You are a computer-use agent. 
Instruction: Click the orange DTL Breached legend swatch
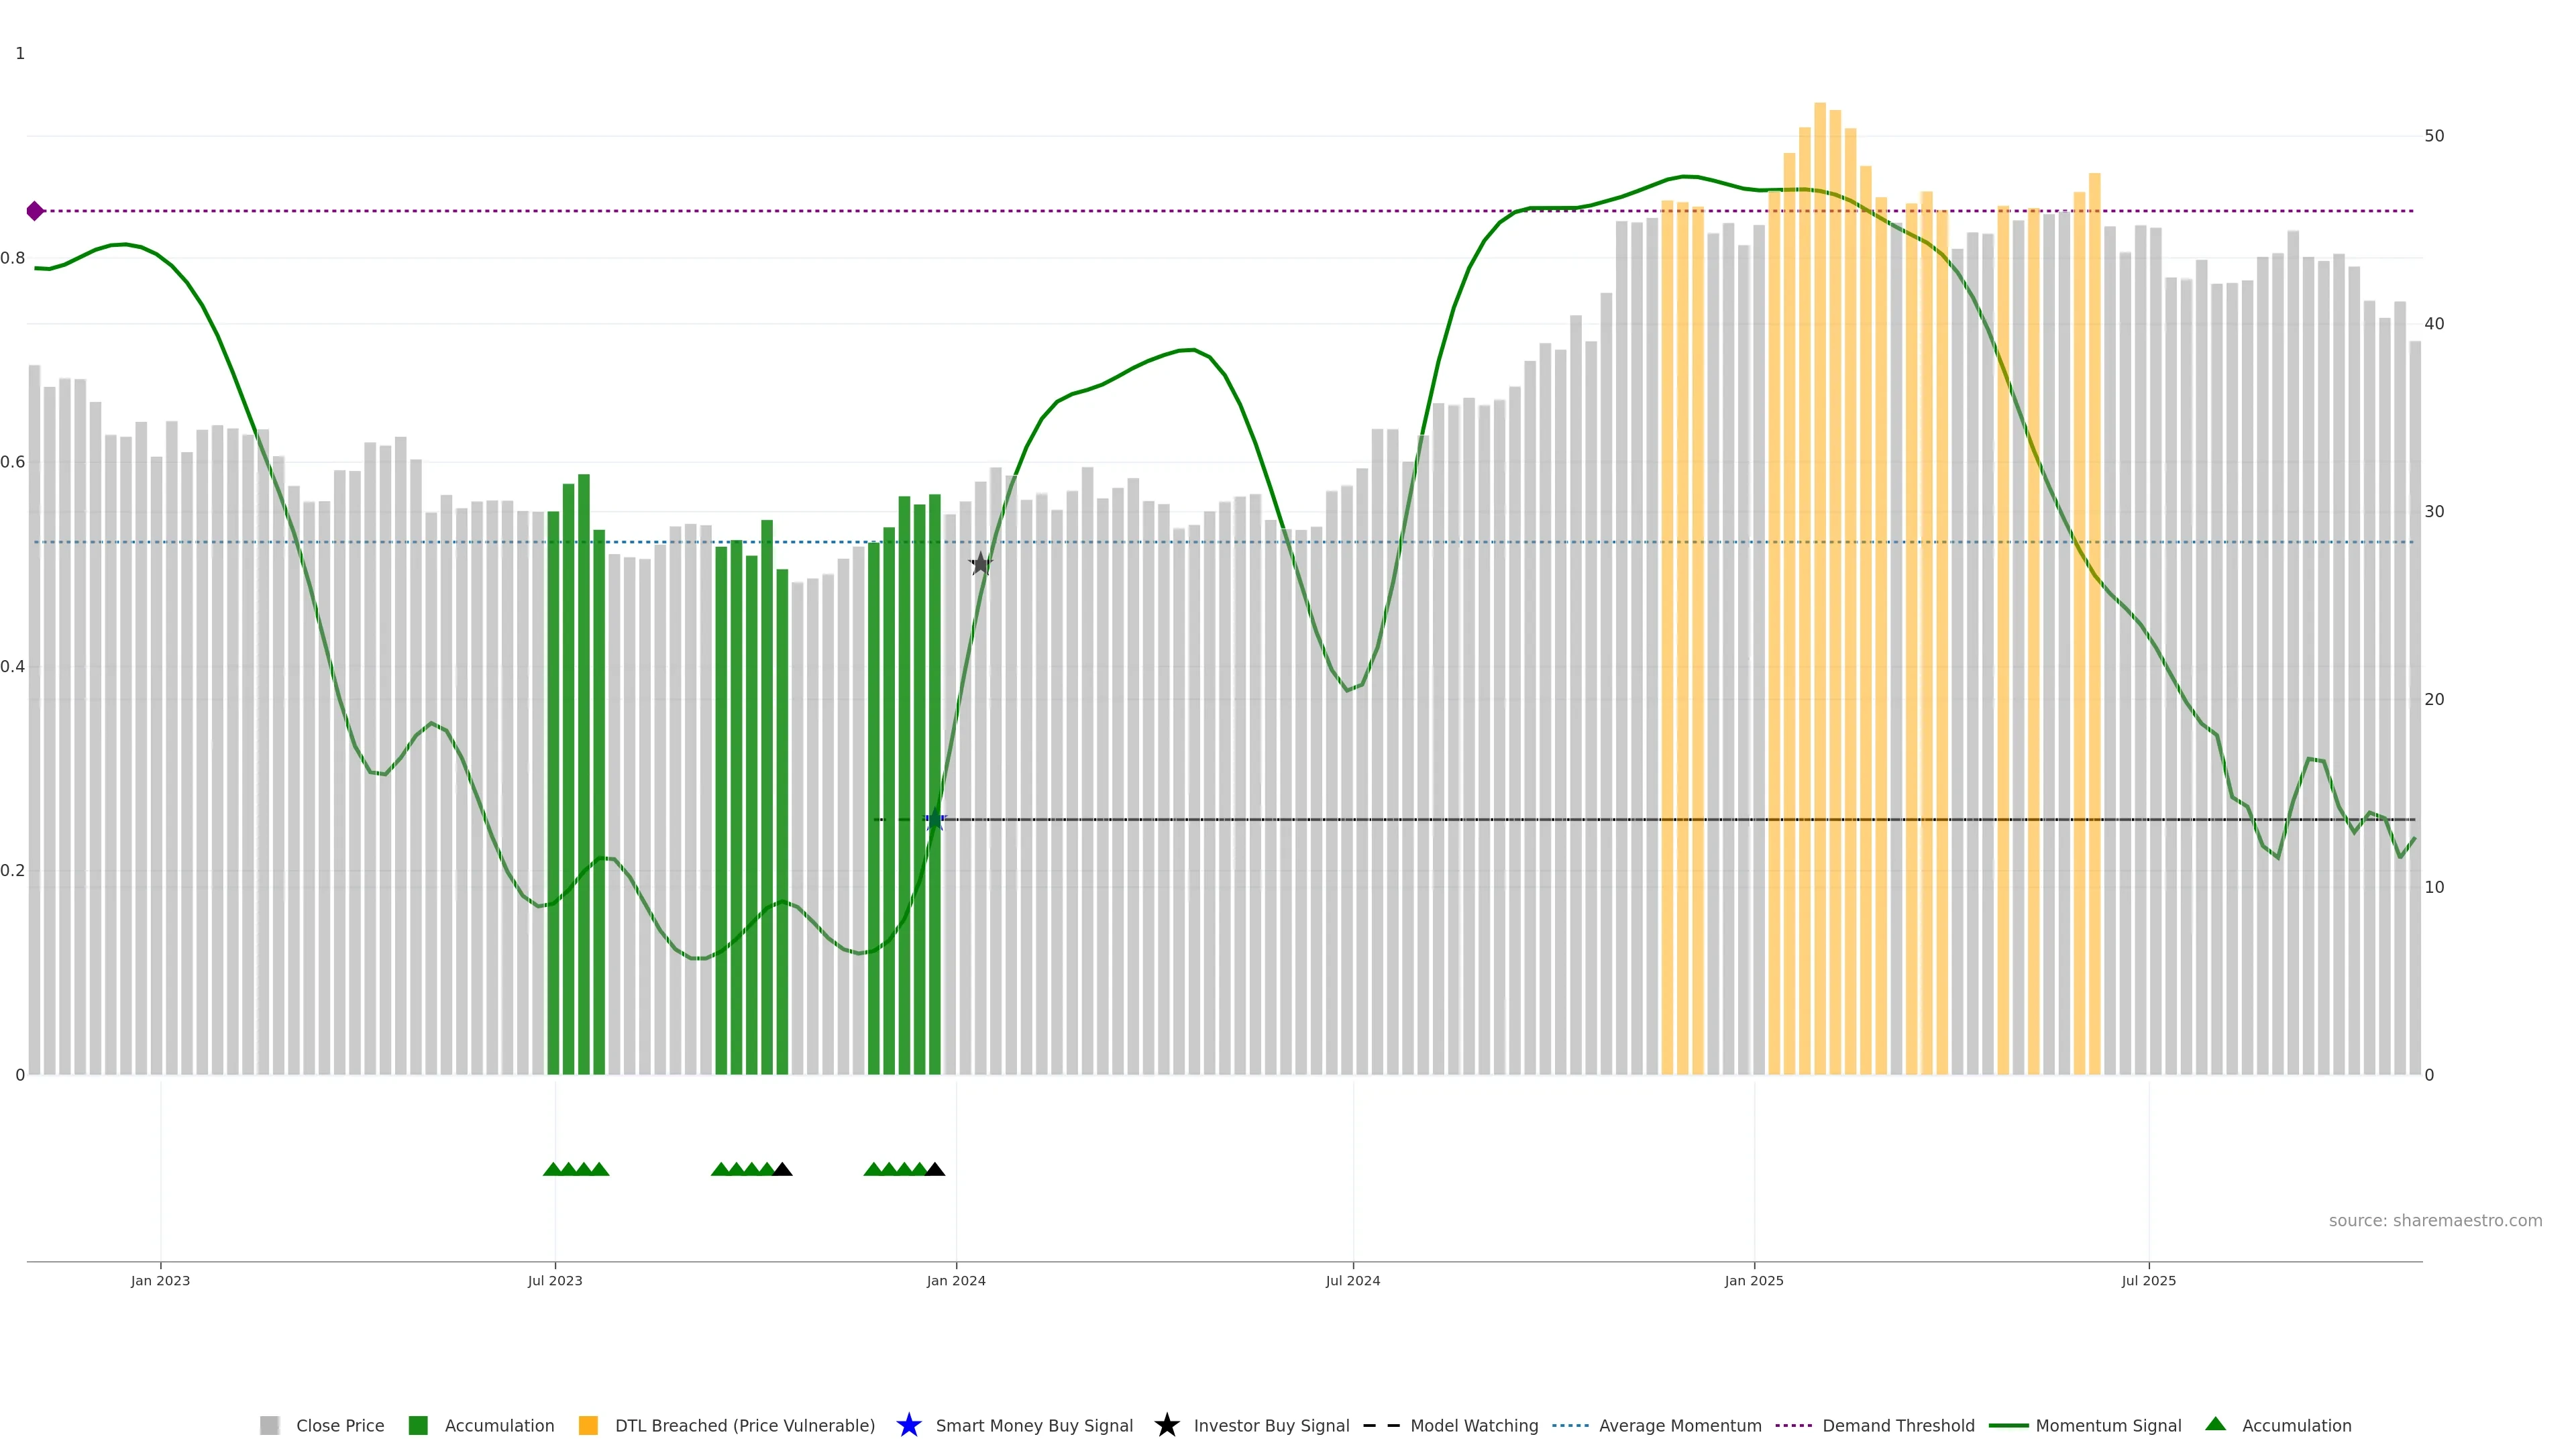click(588, 1426)
